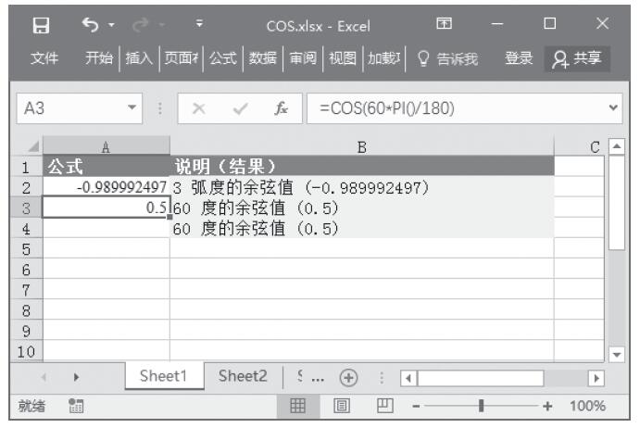640x428 pixels.
Task: Switch to Sheet2 tab
Action: point(243,376)
